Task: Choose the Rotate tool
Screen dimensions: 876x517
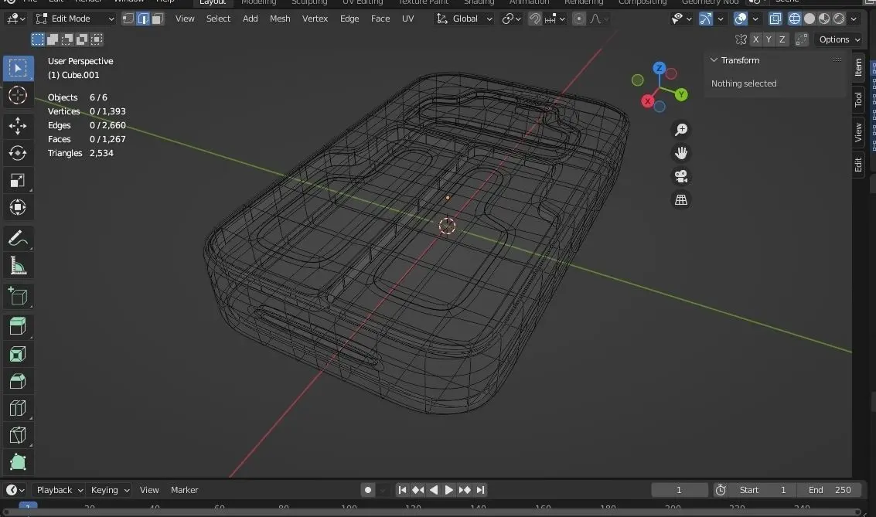Action: [x=18, y=152]
